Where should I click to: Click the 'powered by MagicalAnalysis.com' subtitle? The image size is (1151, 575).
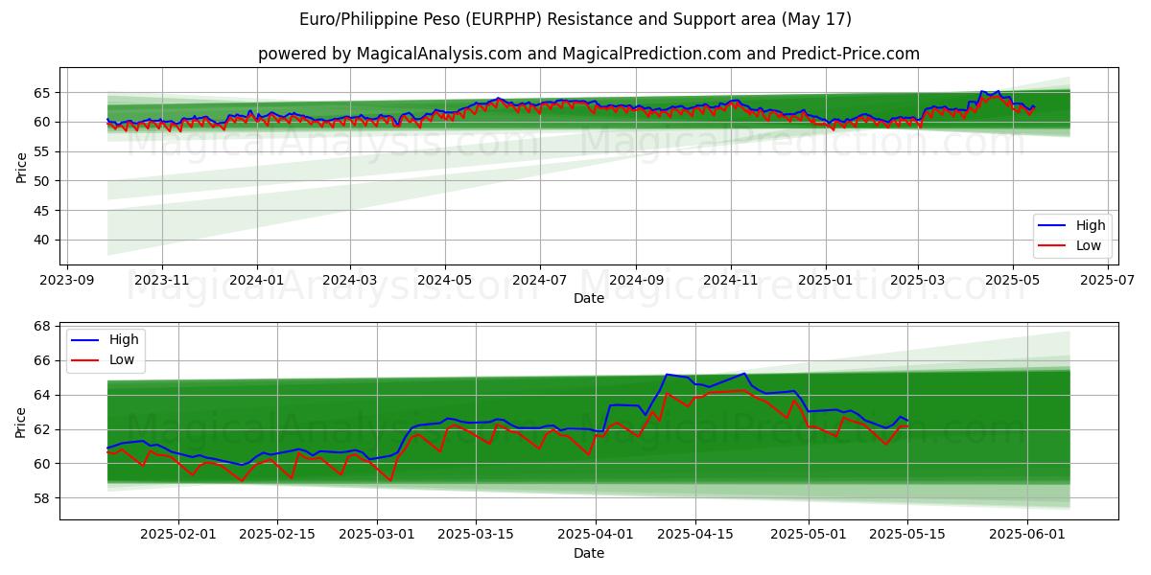pyautogui.click(x=589, y=54)
